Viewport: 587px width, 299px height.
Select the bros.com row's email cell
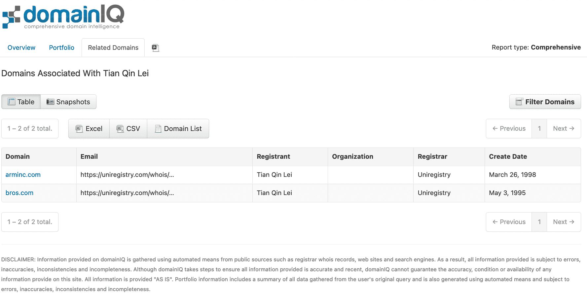click(165, 193)
